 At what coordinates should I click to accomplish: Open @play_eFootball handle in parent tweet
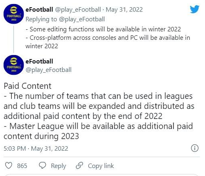78,10
